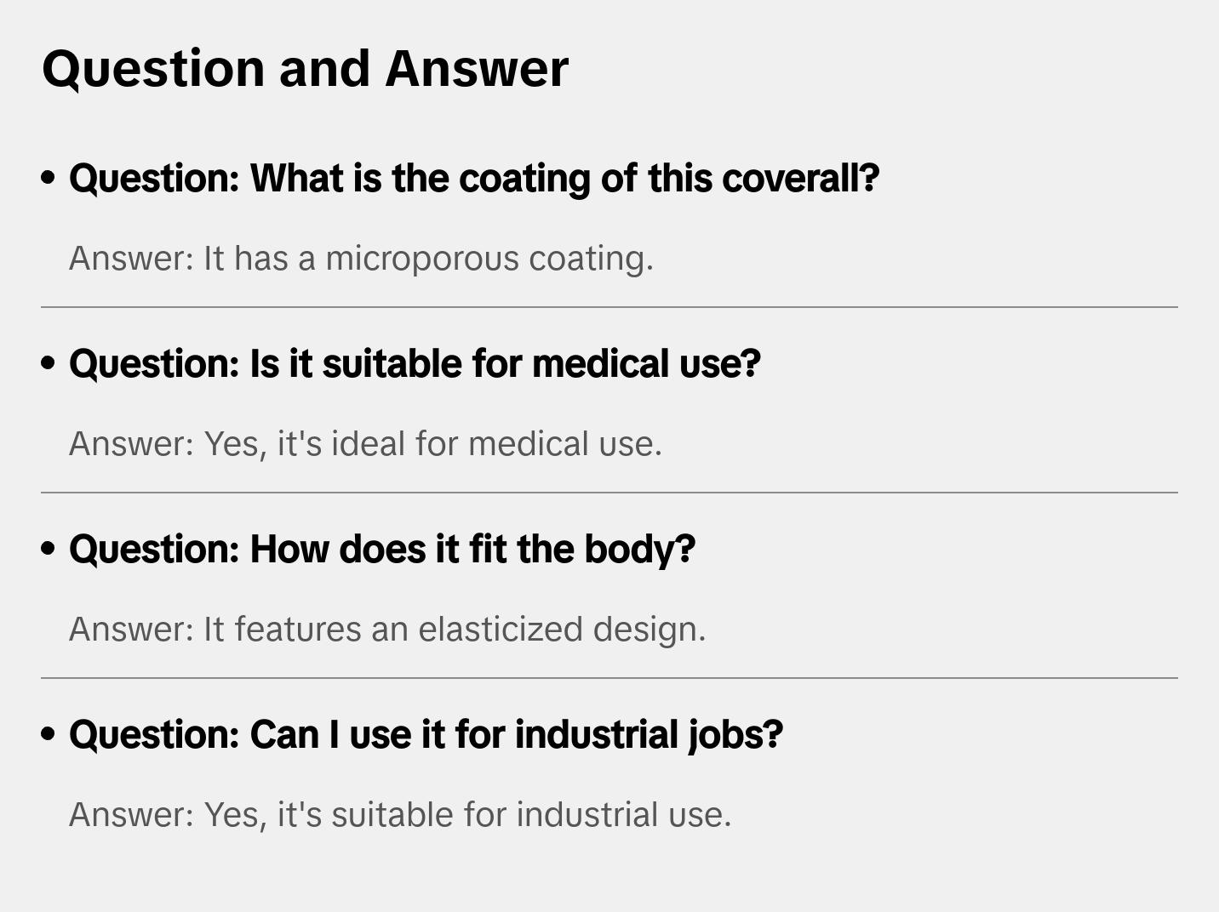Click the bullet before the medical use question
1219x912 pixels.
point(49,364)
